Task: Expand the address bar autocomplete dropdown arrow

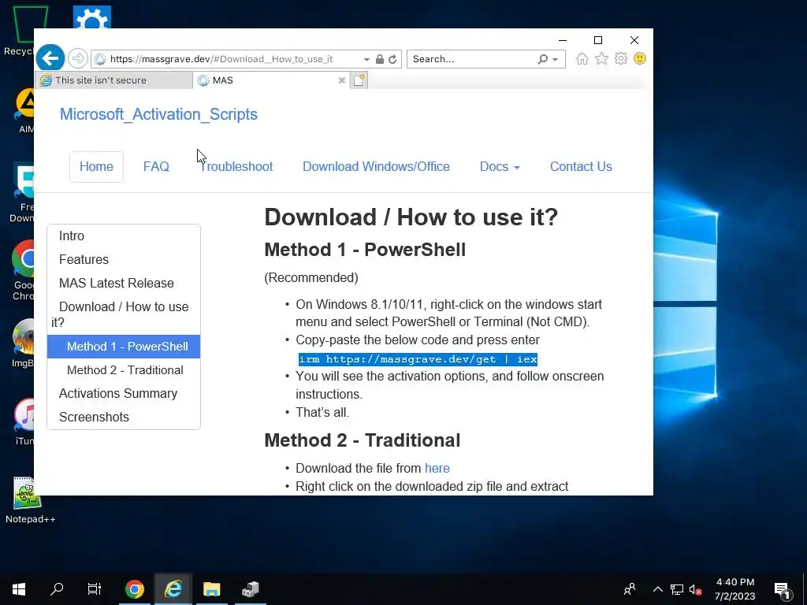Action: coord(366,60)
